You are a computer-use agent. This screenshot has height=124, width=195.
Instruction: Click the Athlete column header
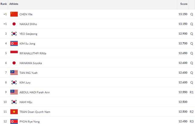point(14,4)
